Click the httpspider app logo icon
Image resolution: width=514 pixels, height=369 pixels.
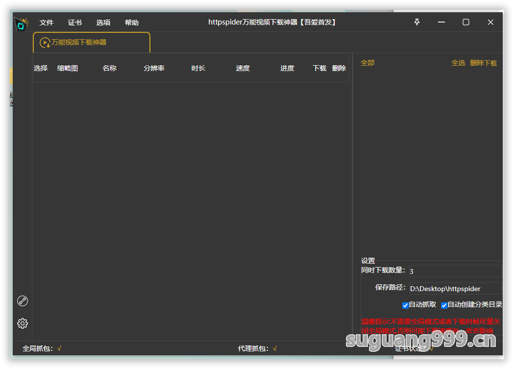[x=22, y=23]
